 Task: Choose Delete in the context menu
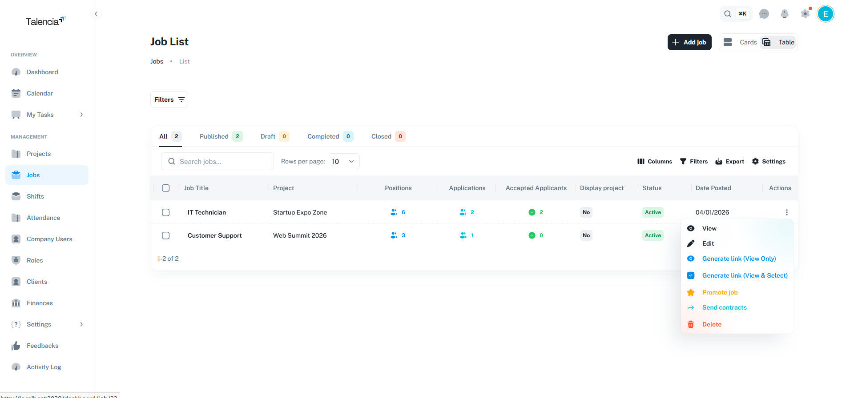pos(737,324)
